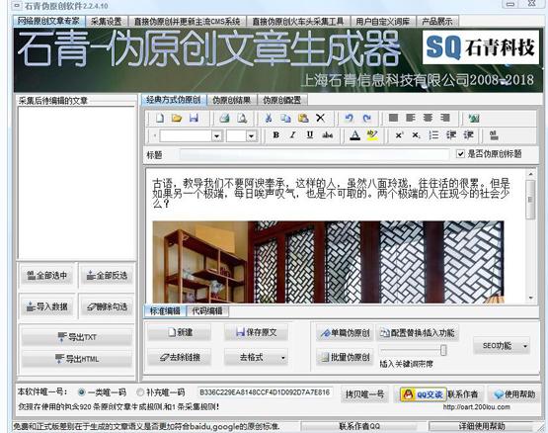Open 直接伪原创火车头采集工具 tab
The image size is (548, 433).
298,22
